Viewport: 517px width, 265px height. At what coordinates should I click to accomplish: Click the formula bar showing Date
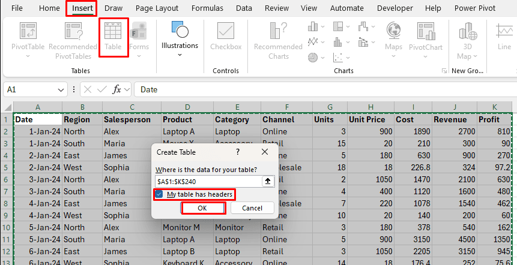tap(325, 89)
